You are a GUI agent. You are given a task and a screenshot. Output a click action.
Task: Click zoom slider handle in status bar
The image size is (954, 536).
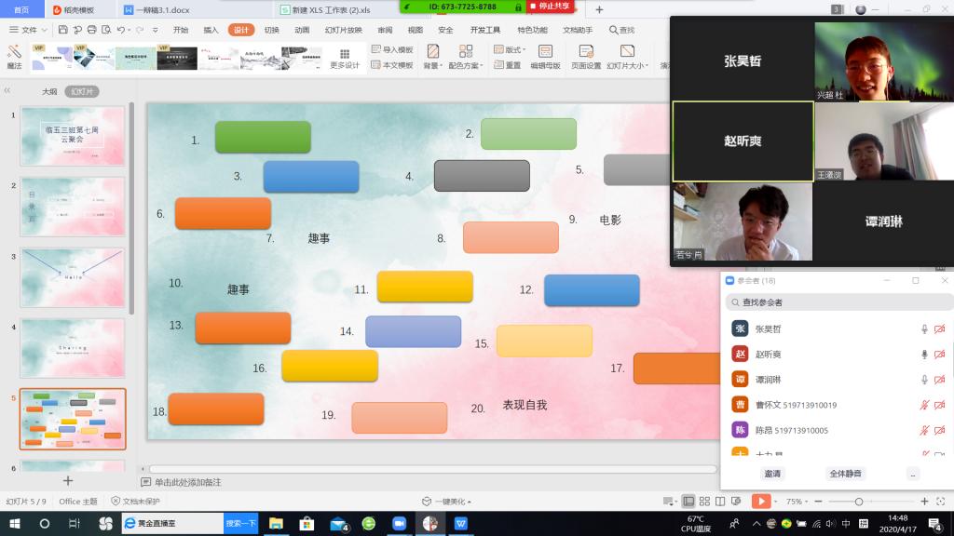[858, 502]
